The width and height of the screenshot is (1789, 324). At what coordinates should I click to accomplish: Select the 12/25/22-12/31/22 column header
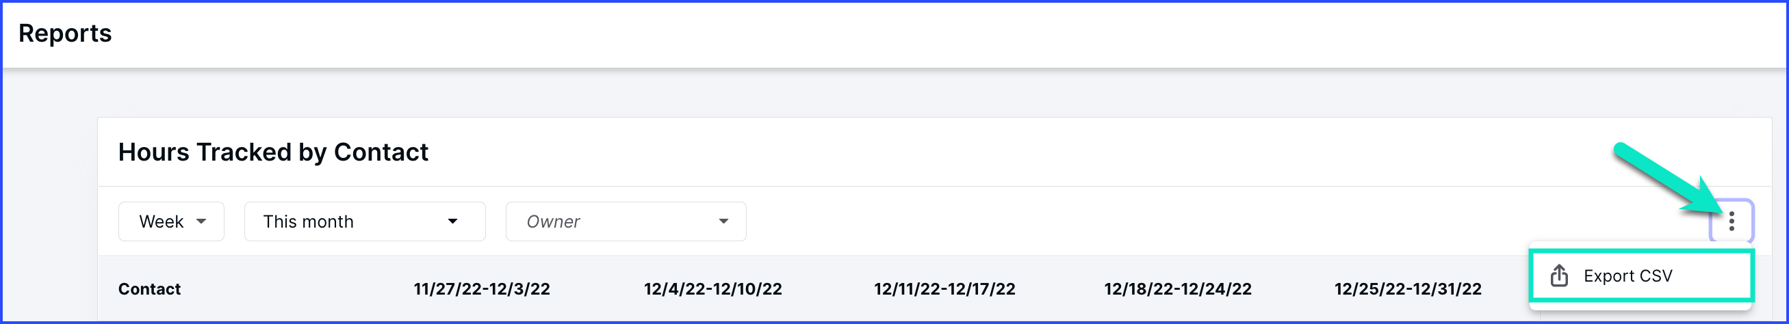coord(1408,288)
